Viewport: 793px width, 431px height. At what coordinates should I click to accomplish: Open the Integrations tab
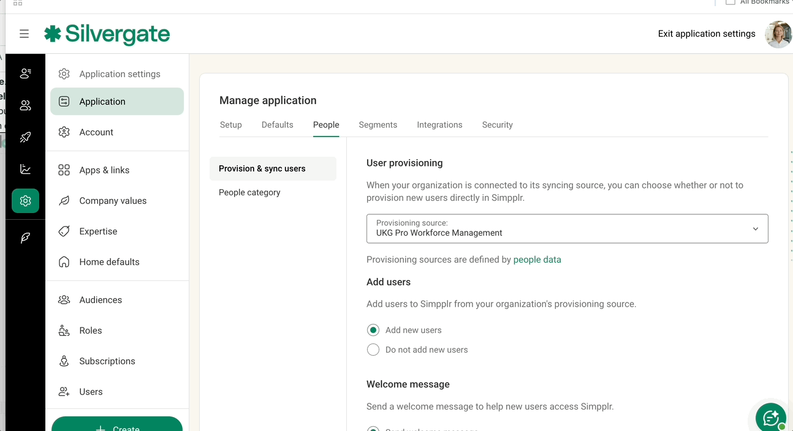[x=439, y=124]
